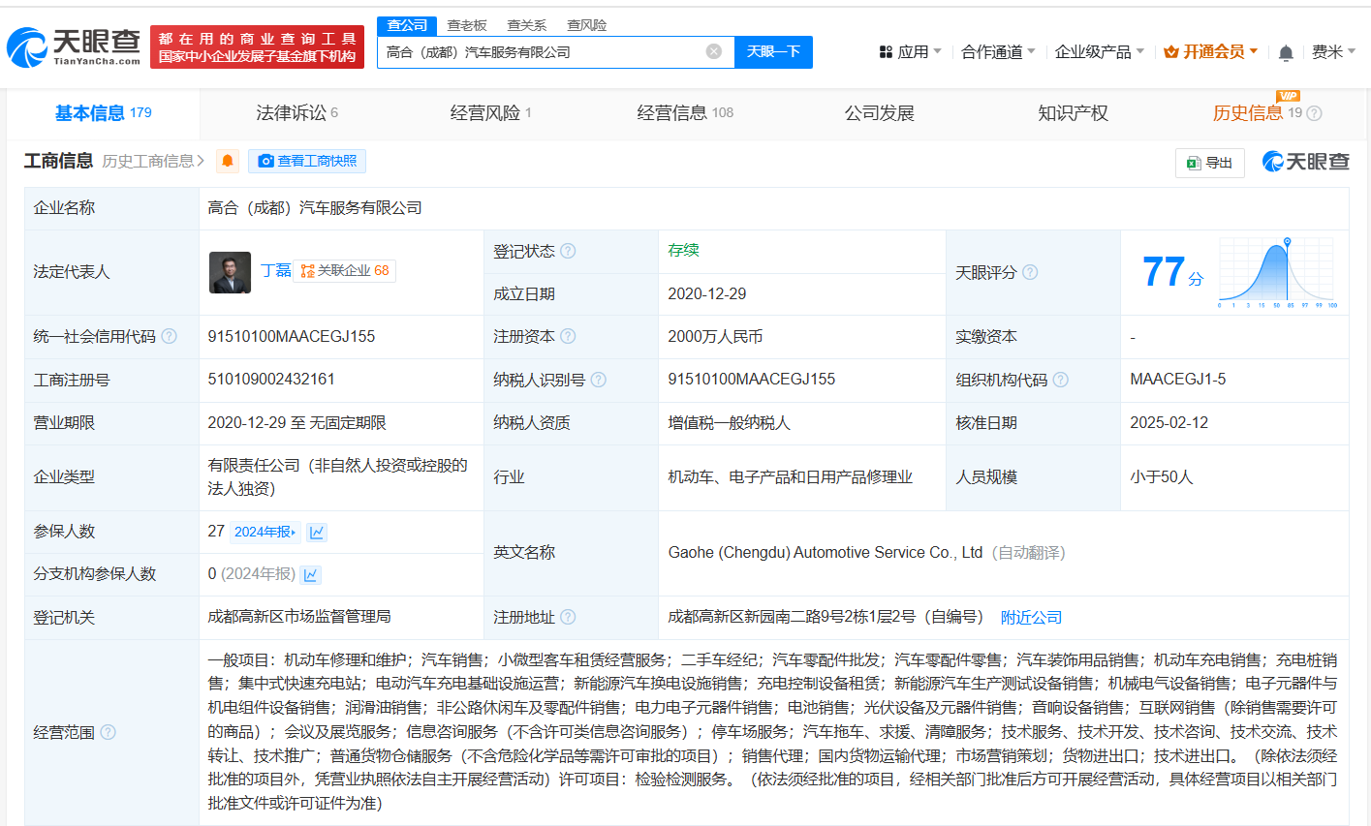Select the organization code MAACEGJ1-5
Screen dimensions: 1371x826
coord(1177,380)
